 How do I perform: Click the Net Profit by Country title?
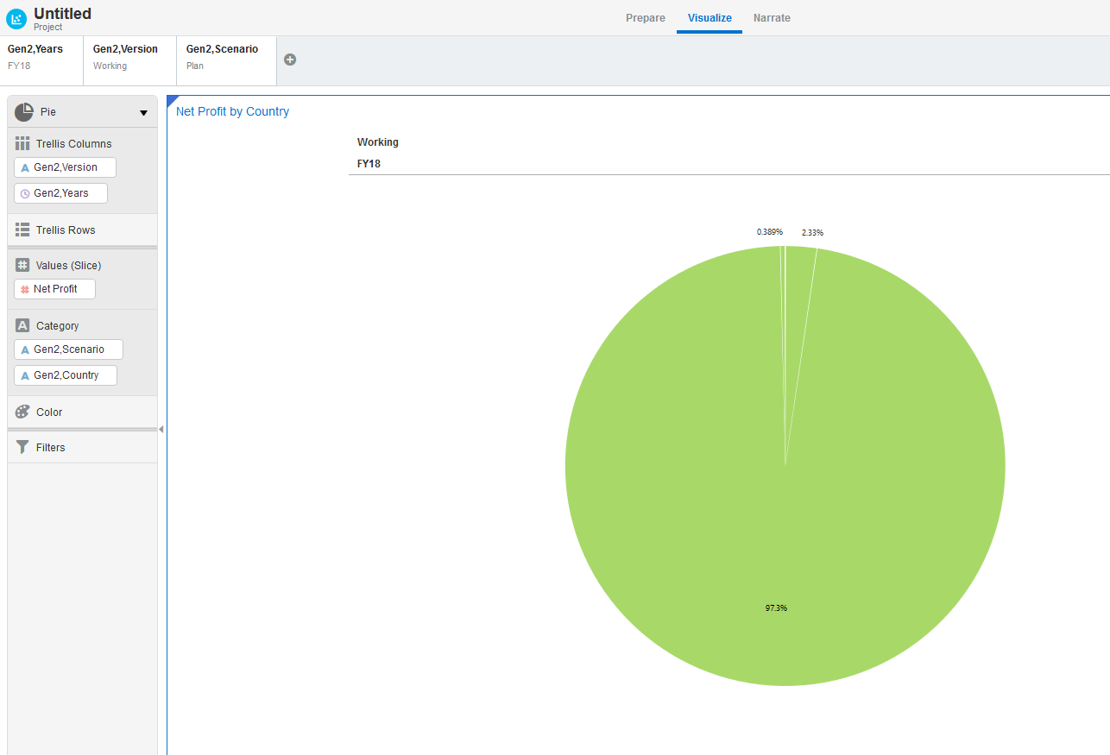click(x=232, y=111)
